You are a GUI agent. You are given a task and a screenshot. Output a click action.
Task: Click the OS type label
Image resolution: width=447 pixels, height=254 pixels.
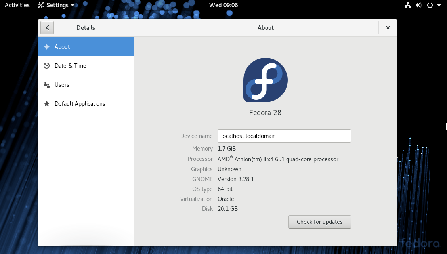point(202,189)
